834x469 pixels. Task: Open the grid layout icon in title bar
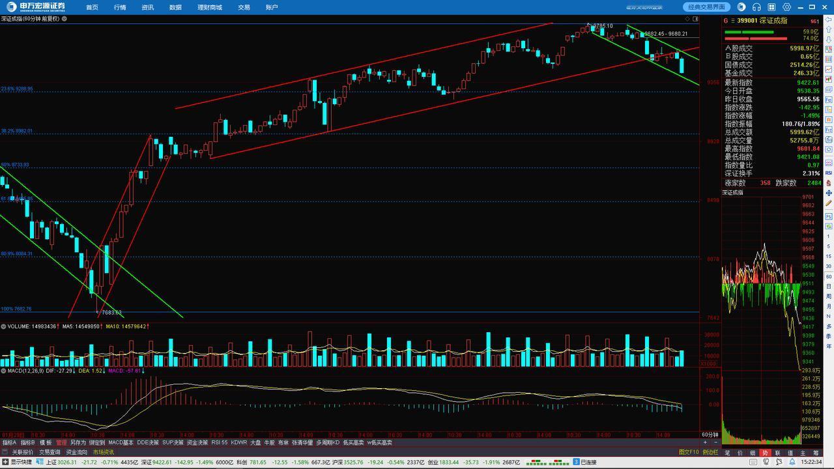pos(772,7)
